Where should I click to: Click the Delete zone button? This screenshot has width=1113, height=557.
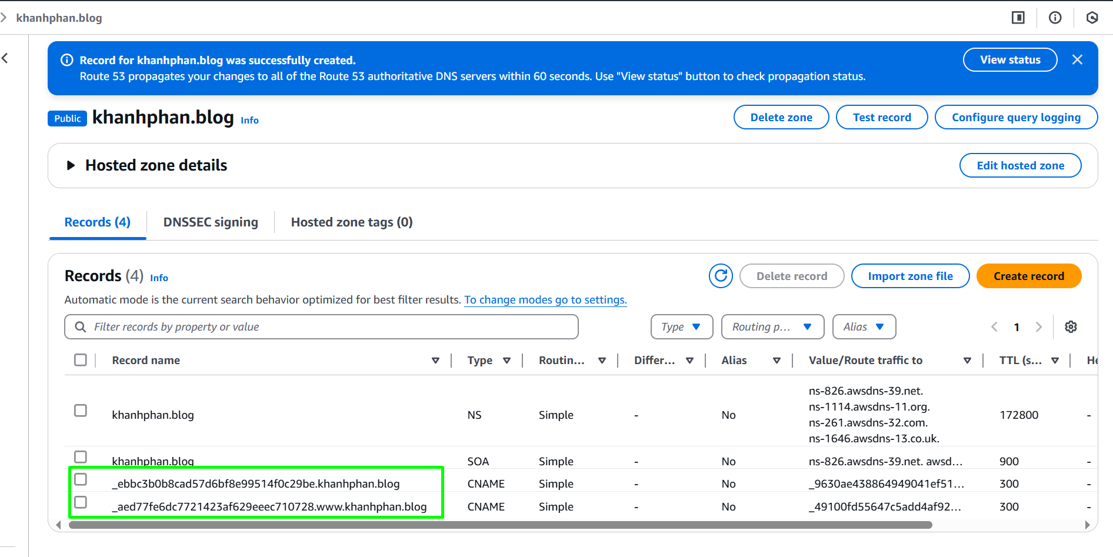pyautogui.click(x=781, y=117)
